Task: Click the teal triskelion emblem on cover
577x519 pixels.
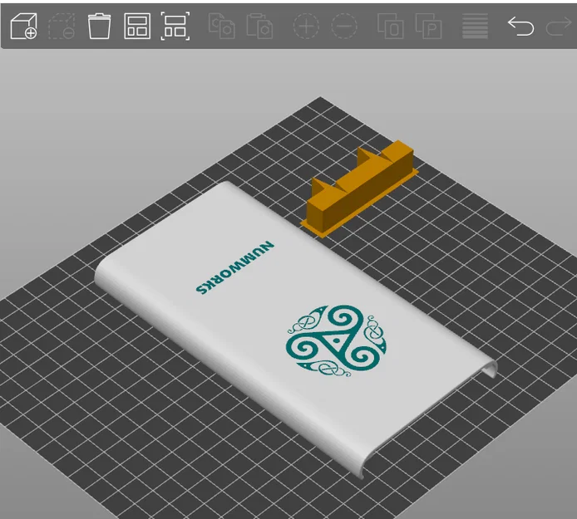Action: [x=336, y=340]
